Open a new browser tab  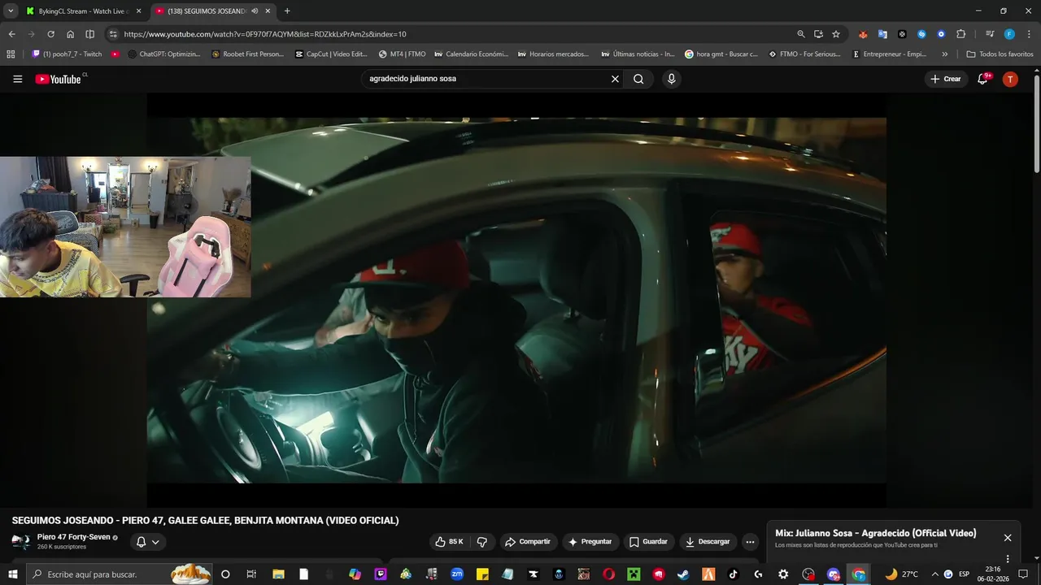(x=287, y=11)
